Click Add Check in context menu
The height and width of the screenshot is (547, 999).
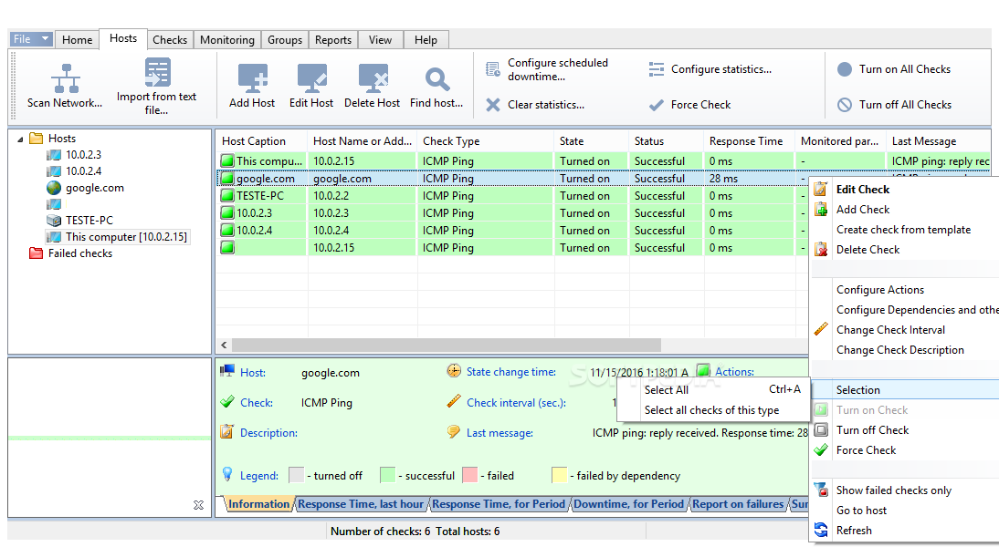(863, 210)
